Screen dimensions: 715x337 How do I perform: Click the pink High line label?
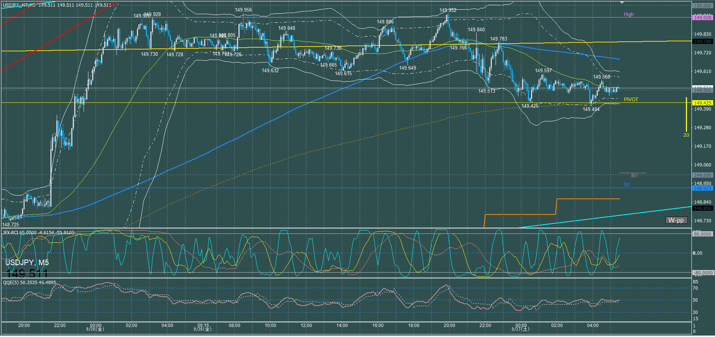coord(628,15)
